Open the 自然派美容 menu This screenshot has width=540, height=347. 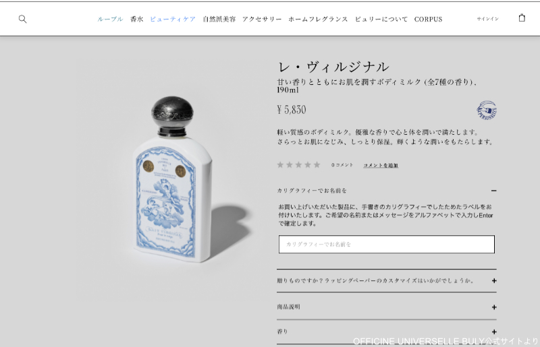(219, 20)
